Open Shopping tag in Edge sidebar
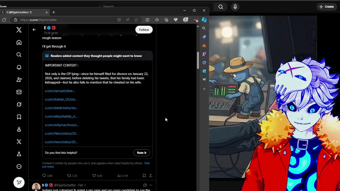 [x=204, y=37]
